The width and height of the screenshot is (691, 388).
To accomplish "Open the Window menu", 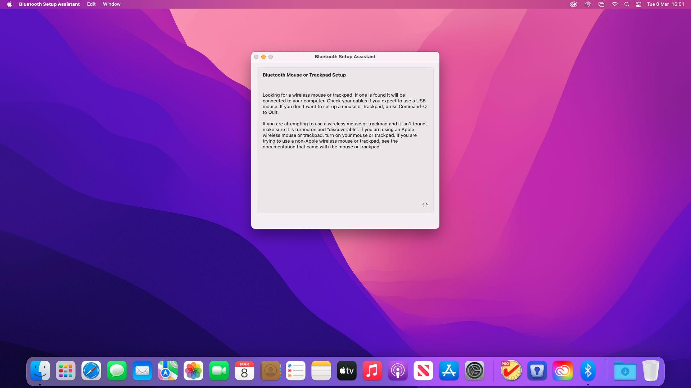I will coord(112,4).
